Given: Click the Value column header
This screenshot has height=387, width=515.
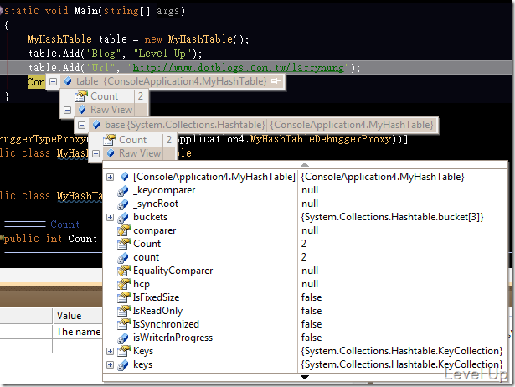Looking at the screenshot, I should click(69, 316).
